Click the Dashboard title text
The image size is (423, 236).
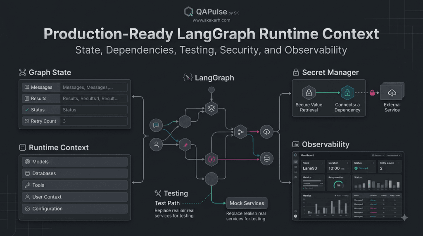coord(307,155)
